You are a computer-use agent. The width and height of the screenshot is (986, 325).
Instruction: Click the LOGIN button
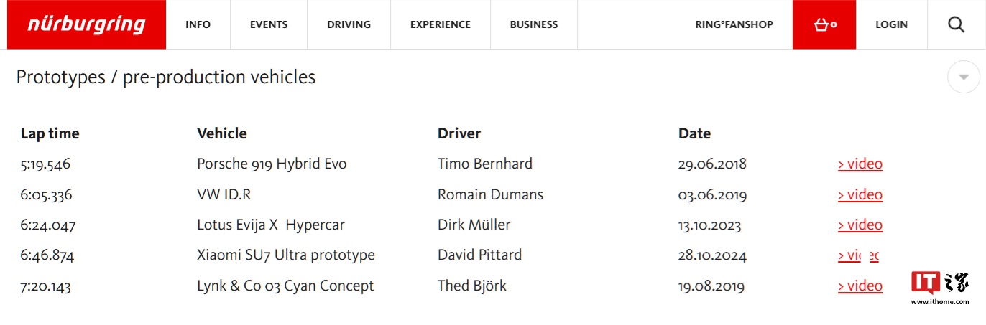(x=891, y=24)
